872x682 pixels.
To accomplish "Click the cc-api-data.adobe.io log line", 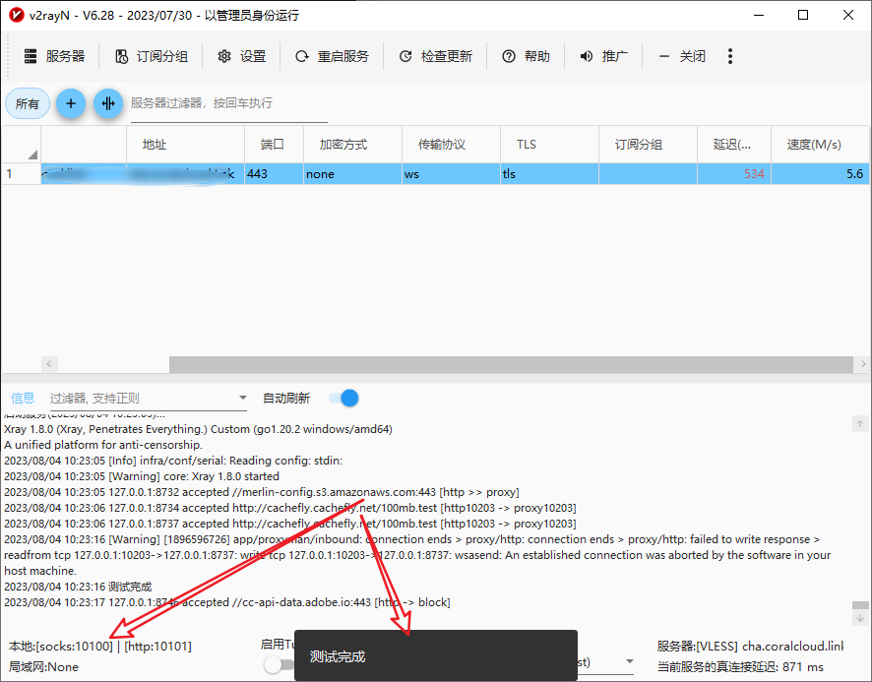I will [227, 602].
